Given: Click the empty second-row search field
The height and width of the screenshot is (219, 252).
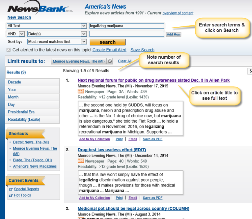Looking at the screenshot, I should pos(127,34).
